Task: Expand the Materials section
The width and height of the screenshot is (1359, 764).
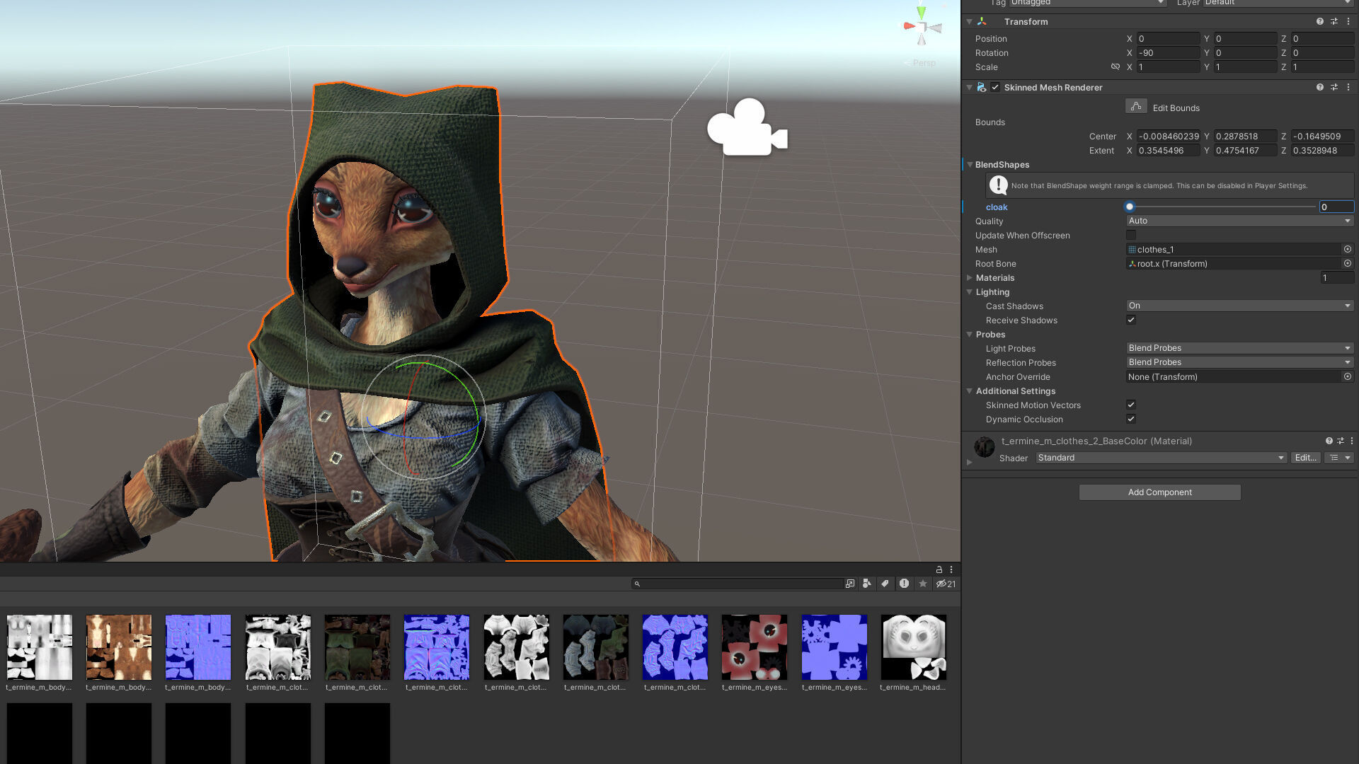Action: pyautogui.click(x=970, y=278)
